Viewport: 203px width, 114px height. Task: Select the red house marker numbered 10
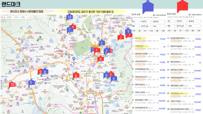12,85
